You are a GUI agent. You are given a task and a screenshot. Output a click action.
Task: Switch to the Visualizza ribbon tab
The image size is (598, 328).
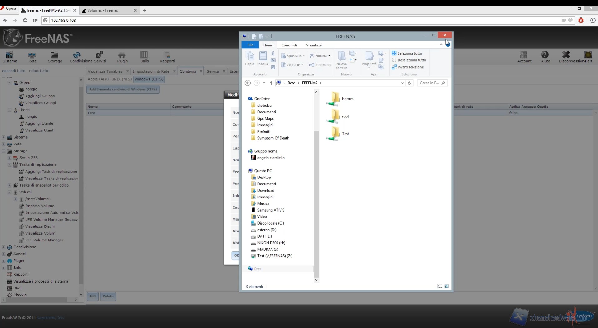pos(314,45)
